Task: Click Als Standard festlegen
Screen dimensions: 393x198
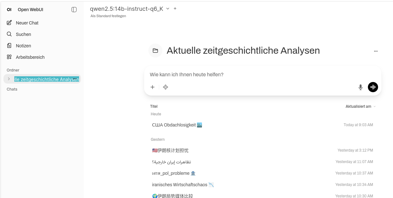Action: point(108,16)
